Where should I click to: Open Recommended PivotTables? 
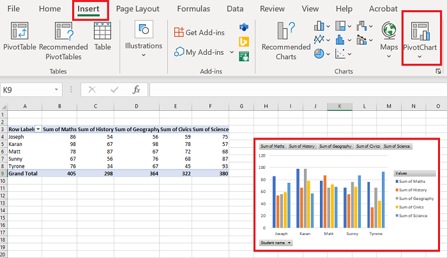pyautogui.click(x=63, y=32)
